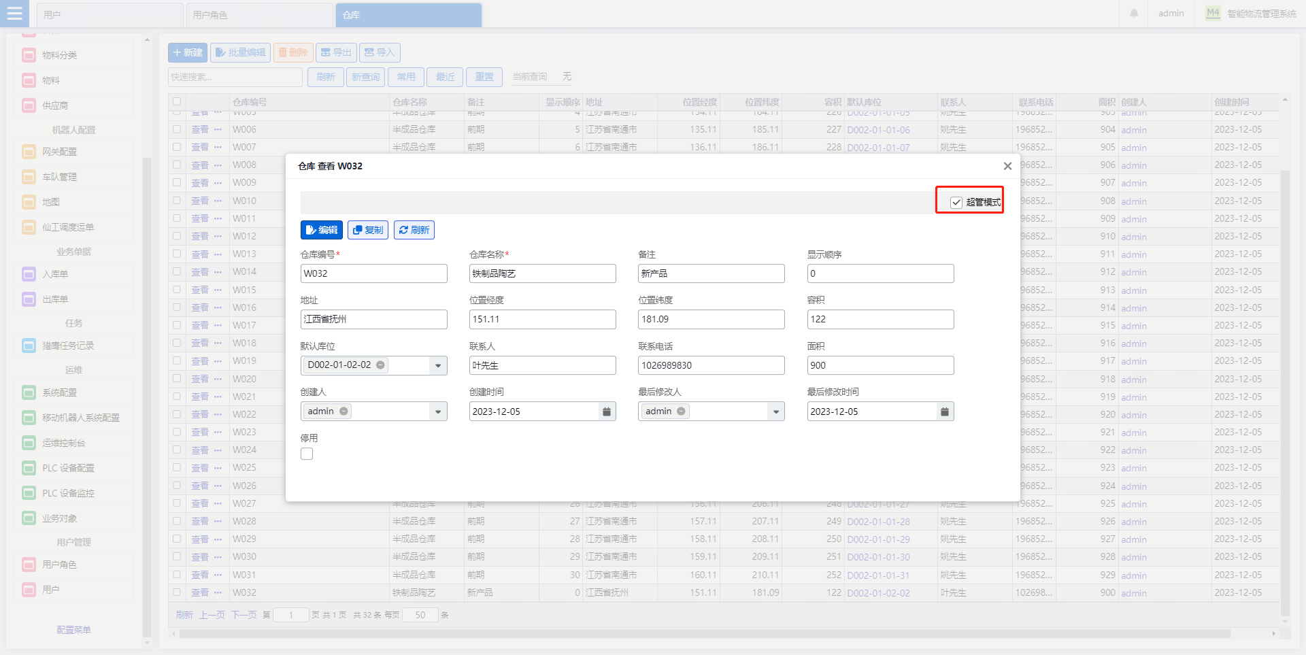Check the 停用 checkbox in dialog
This screenshot has width=1306, height=655.
[x=307, y=454]
